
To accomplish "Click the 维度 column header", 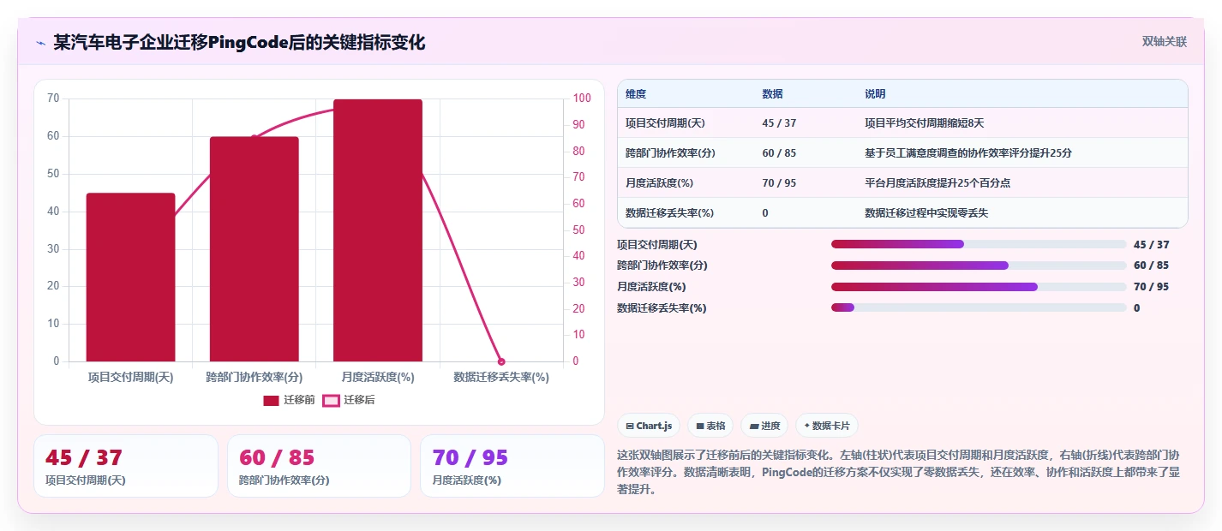I will [636, 93].
